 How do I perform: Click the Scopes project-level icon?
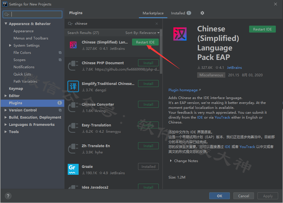60,60
